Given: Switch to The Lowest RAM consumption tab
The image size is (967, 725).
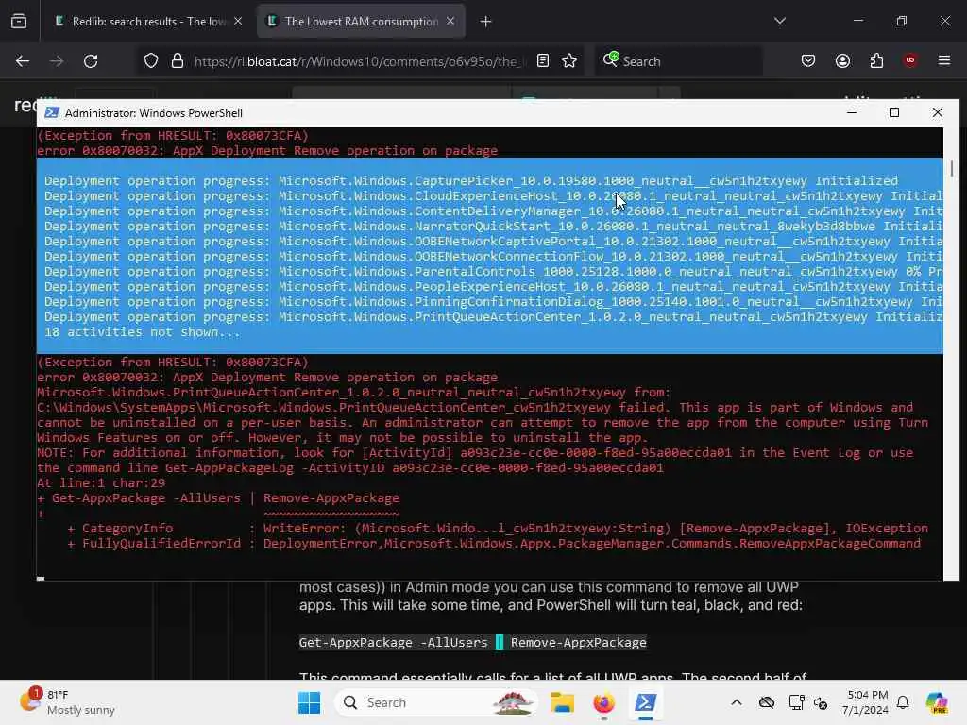Looking at the screenshot, I should (x=361, y=22).
